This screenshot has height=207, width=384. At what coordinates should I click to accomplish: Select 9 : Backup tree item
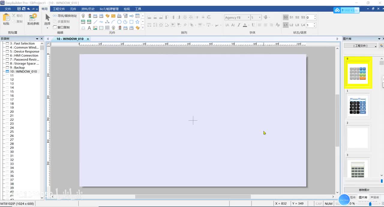pyautogui.click(x=17, y=68)
